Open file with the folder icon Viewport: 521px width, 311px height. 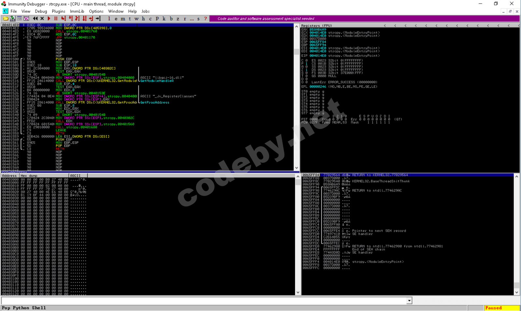pyautogui.click(x=6, y=19)
